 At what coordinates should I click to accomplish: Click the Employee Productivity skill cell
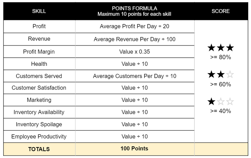39,137
